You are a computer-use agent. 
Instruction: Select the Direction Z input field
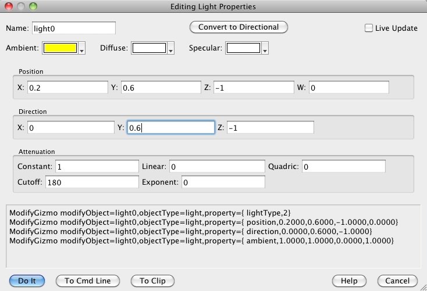coord(270,127)
